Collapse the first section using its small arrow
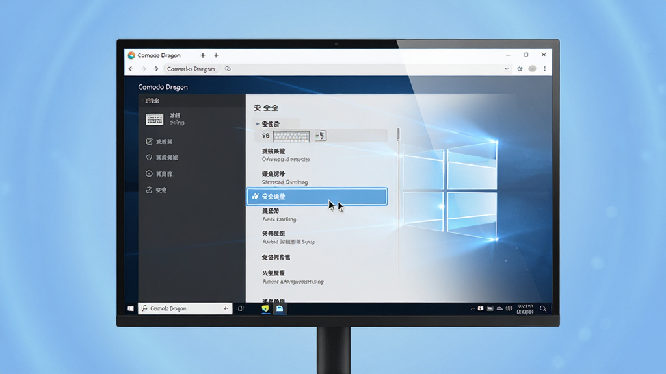Viewport: 666px width, 374px height. point(258,124)
